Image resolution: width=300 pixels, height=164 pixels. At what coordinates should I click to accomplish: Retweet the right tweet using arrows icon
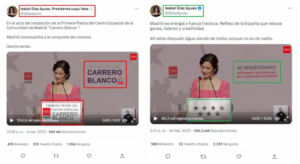coord(203,157)
